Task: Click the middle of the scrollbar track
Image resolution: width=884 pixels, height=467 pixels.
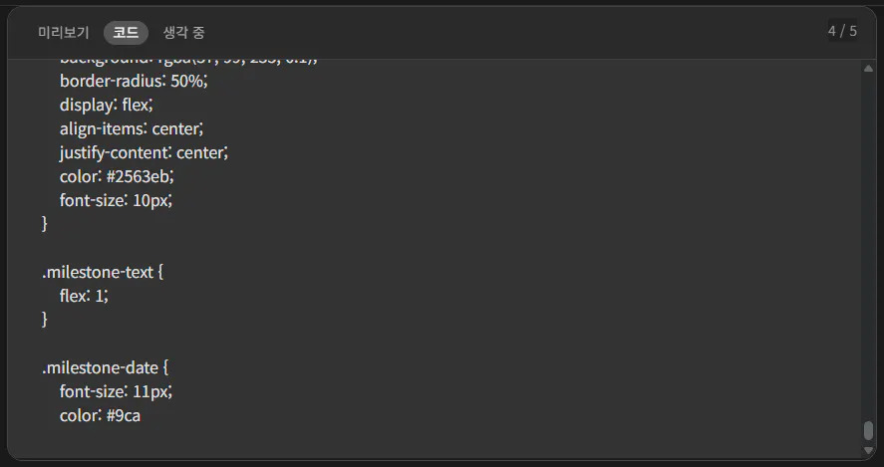Action: tap(868, 249)
